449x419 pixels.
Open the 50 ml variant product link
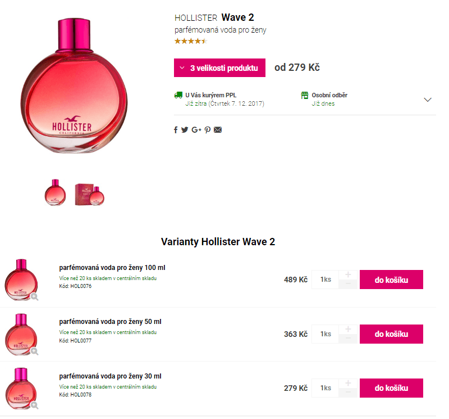tap(110, 322)
